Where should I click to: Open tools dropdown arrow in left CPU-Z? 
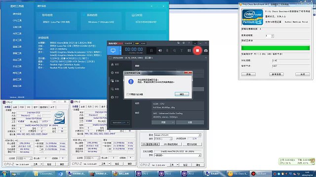(x=41, y=164)
